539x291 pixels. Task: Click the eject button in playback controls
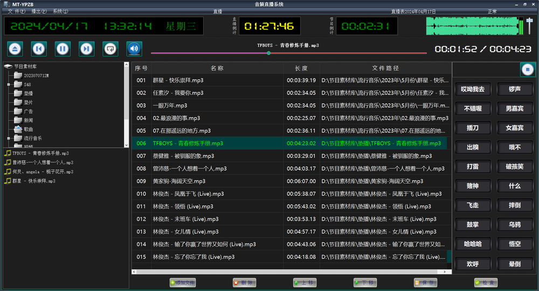[15, 49]
